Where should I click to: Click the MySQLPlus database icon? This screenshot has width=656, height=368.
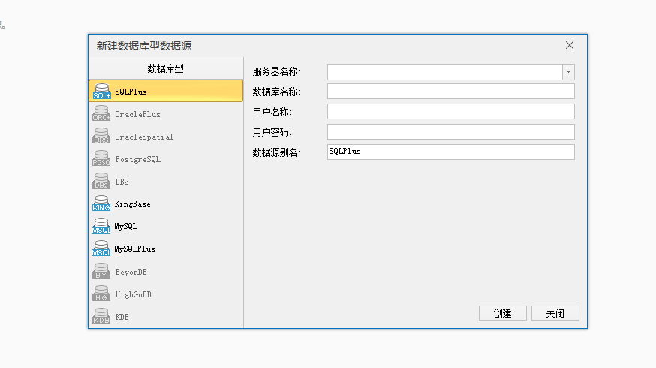tap(101, 249)
